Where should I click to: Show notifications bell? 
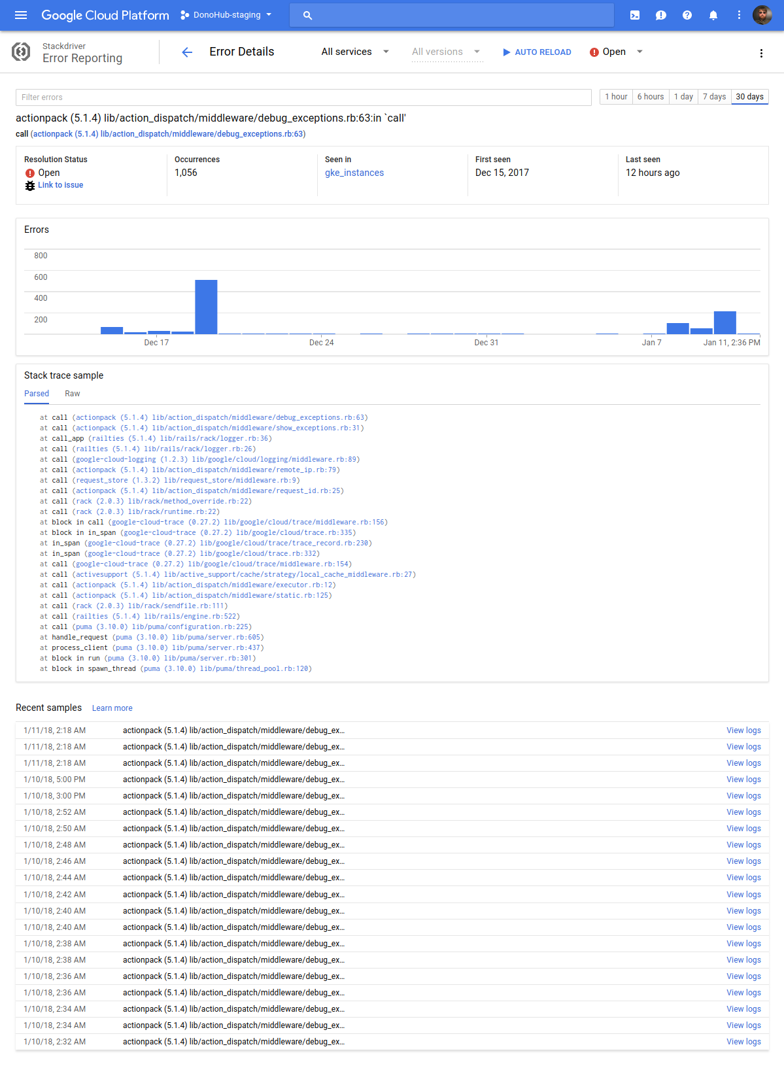(713, 15)
